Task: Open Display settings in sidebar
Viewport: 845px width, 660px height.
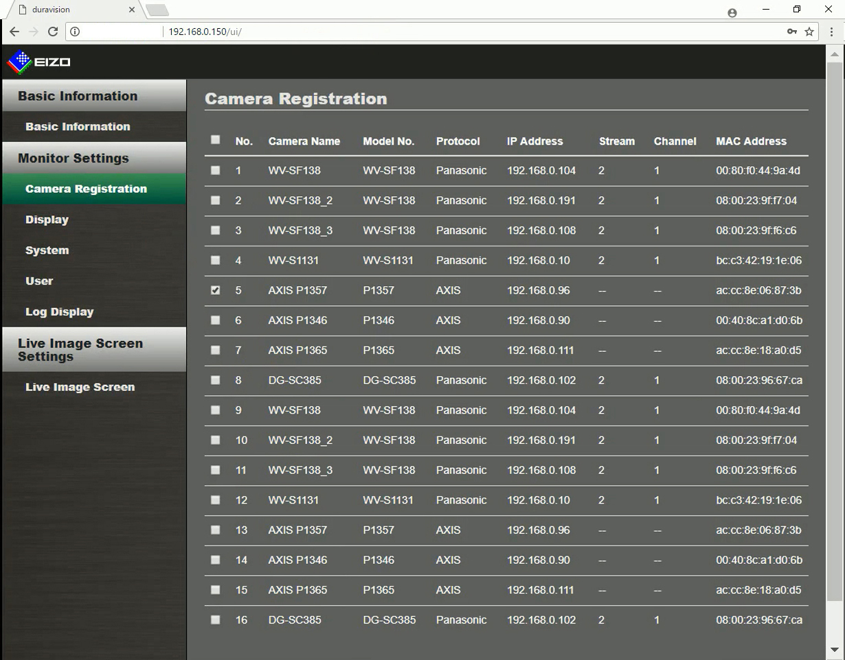Action: 94,220
